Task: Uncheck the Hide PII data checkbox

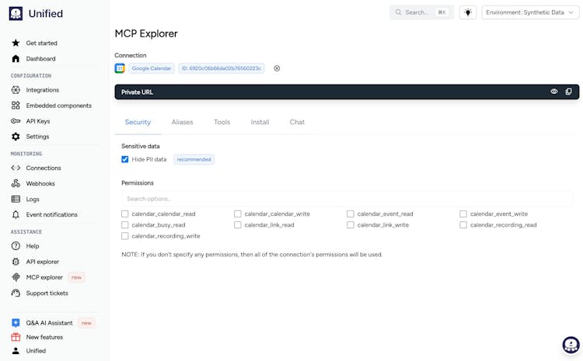Action: tap(125, 159)
